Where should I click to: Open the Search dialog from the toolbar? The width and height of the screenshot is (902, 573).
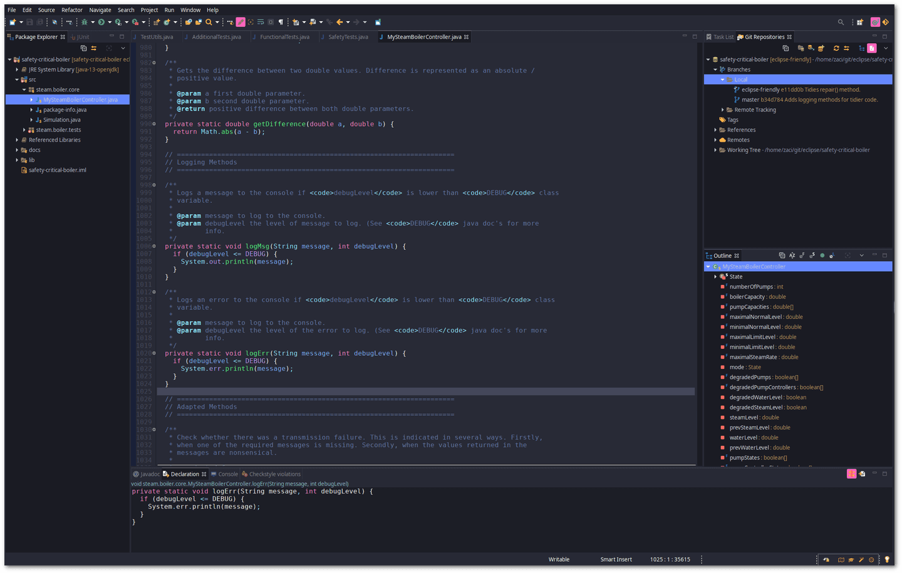[209, 21]
